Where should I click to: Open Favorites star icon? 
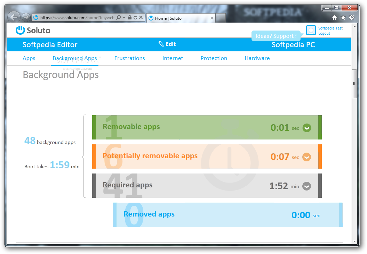click(343, 17)
